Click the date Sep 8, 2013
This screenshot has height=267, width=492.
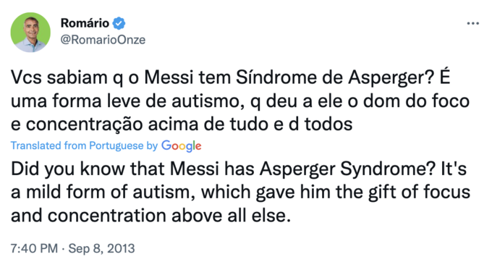tap(102, 248)
